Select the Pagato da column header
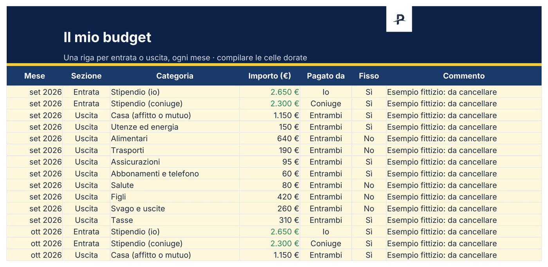The image size is (548, 267). point(326,76)
